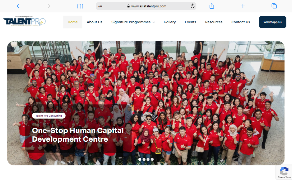Go to the Gallery page
Viewport: 292px width, 182px height.
[170, 22]
